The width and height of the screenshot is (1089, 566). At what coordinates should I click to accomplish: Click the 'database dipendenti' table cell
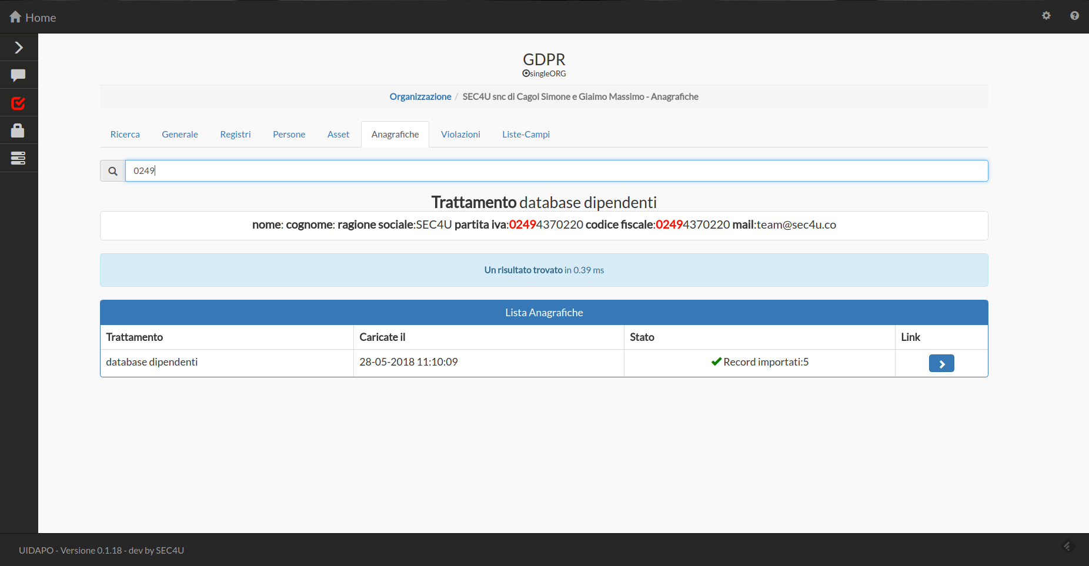227,363
